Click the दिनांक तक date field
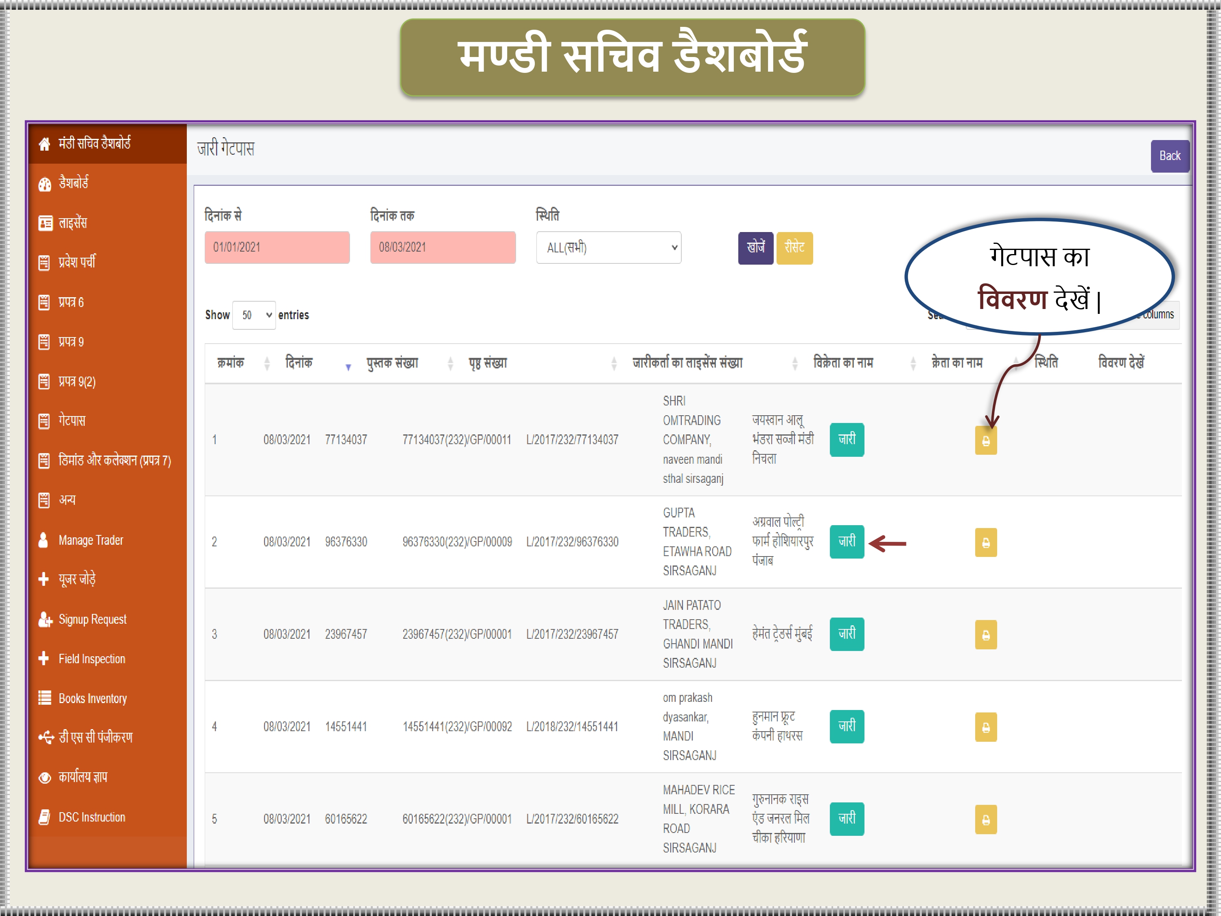The width and height of the screenshot is (1221, 916). click(x=443, y=248)
